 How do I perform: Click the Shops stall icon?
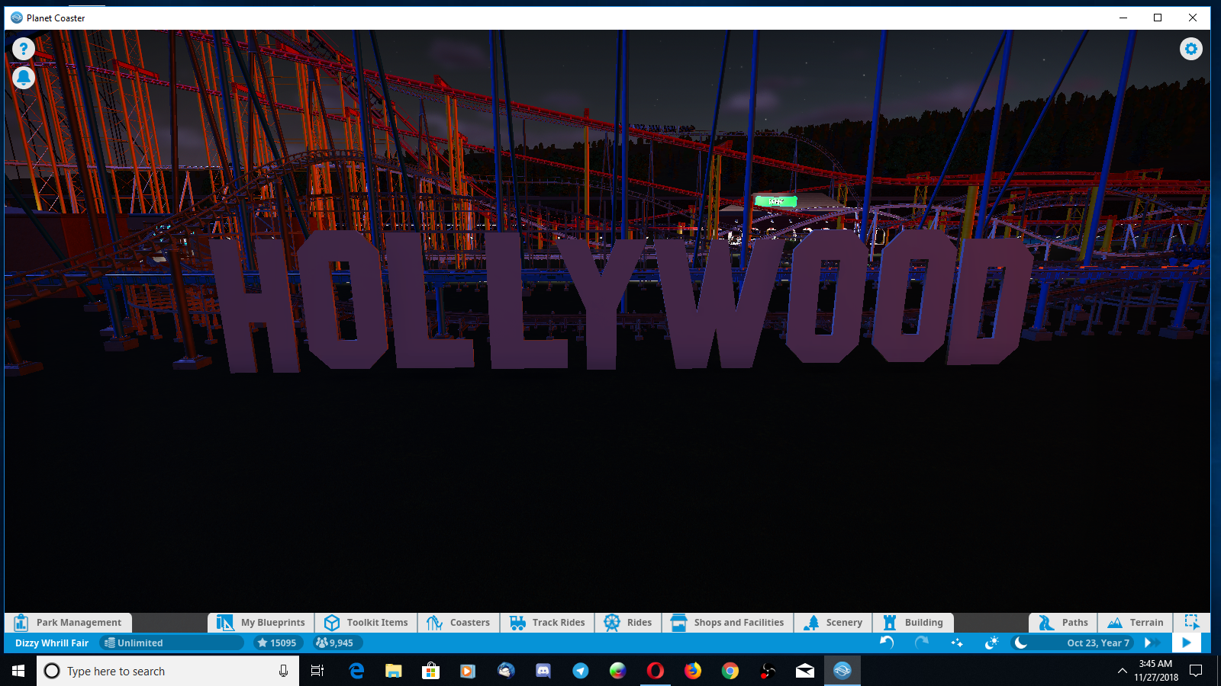678,622
